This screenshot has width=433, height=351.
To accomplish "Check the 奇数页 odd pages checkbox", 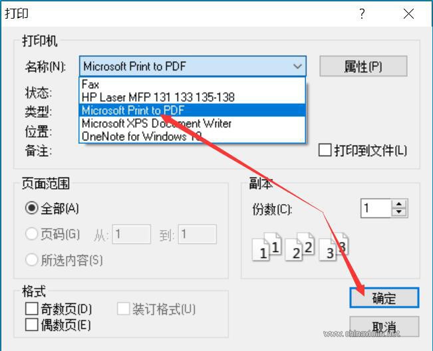I will [31, 309].
